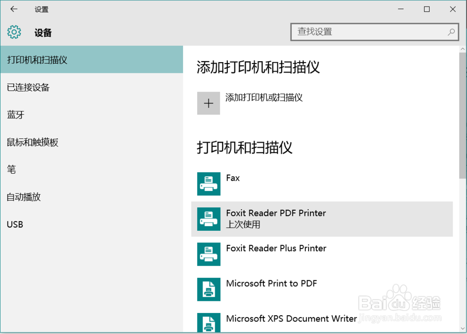467x334 pixels.
Task: Click the Foxit Reader Plus Printer name
Action: click(276, 248)
